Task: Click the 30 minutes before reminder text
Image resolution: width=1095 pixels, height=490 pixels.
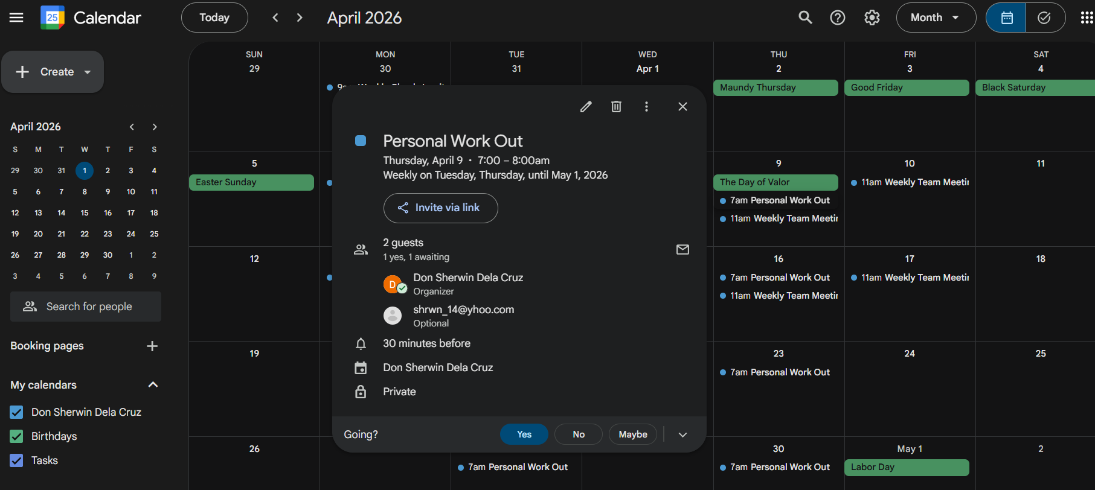Action: point(426,343)
